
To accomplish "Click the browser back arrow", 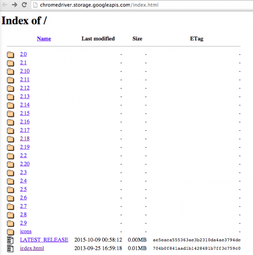I will coord(5,5).
